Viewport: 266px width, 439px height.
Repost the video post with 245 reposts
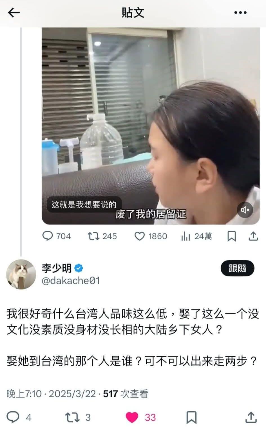pyautogui.click(x=102, y=236)
